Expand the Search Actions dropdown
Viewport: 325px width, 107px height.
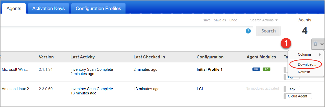(264, 20)
